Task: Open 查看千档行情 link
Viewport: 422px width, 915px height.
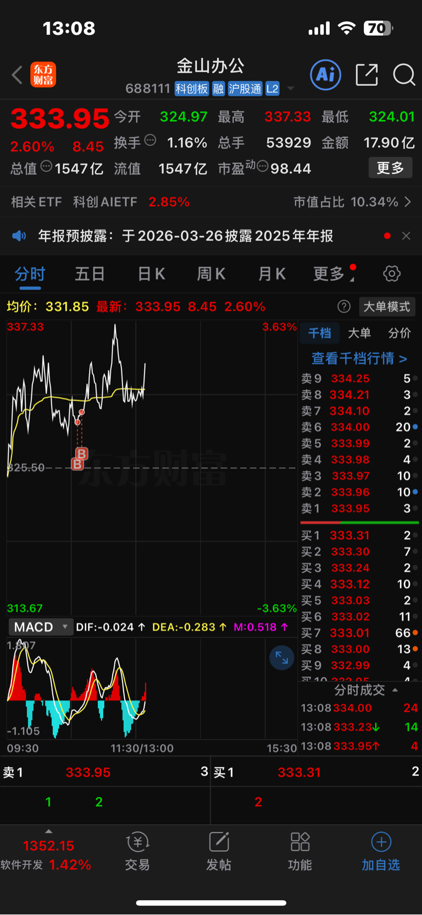Action: coord(359,359)
